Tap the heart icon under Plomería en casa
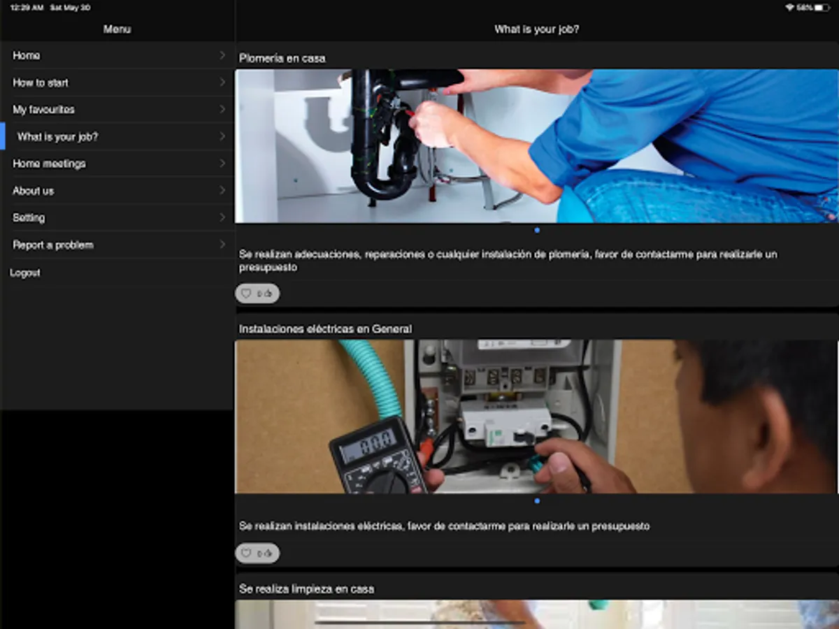 pos(245,294)
